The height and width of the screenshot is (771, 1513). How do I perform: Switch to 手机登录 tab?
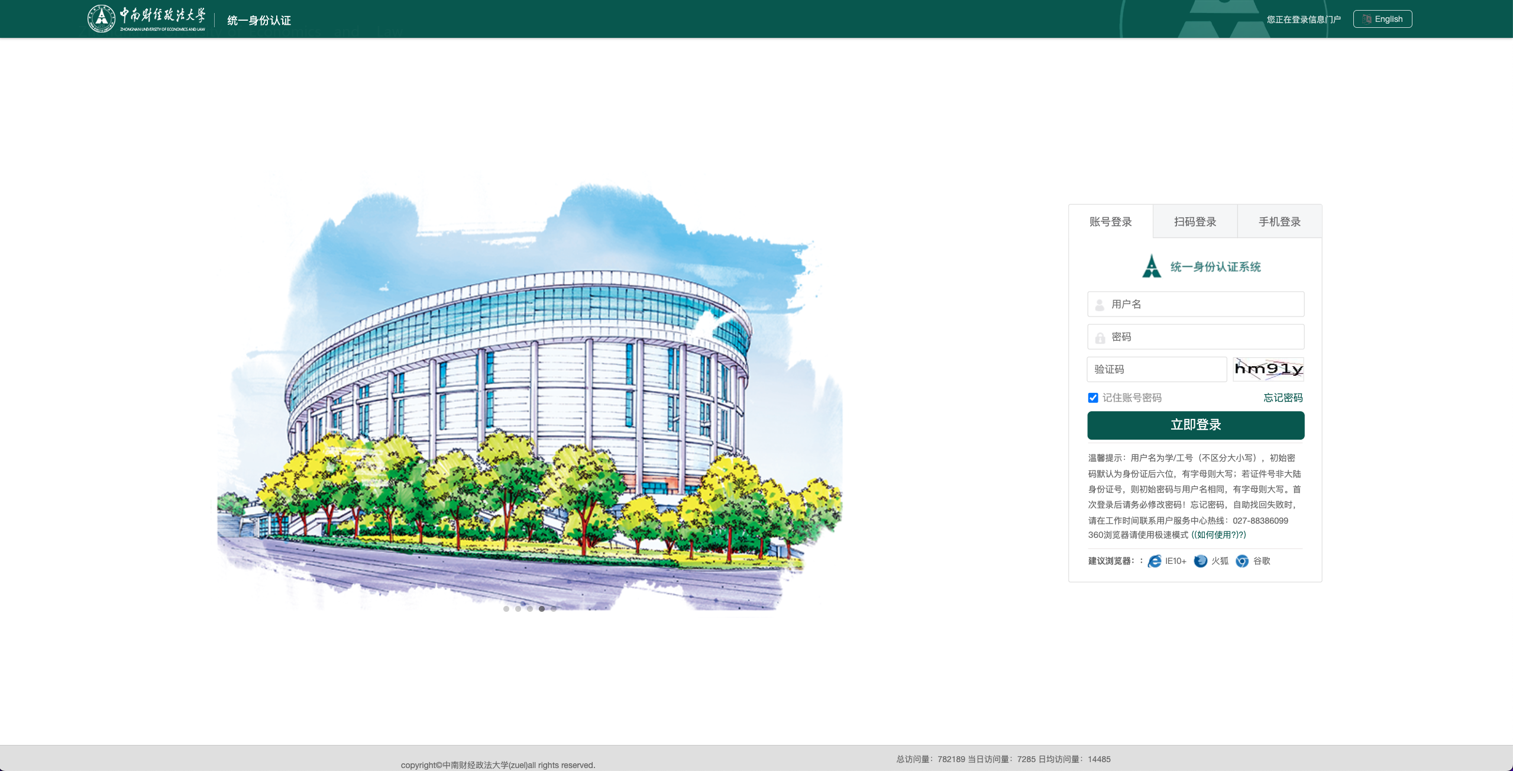click(x=1279, y=221)
